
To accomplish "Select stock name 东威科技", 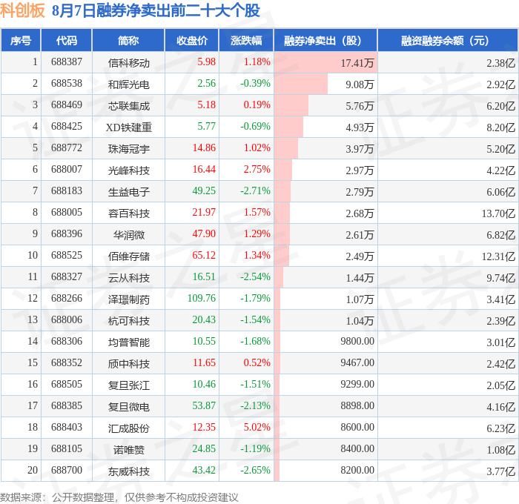I will 129,471.
